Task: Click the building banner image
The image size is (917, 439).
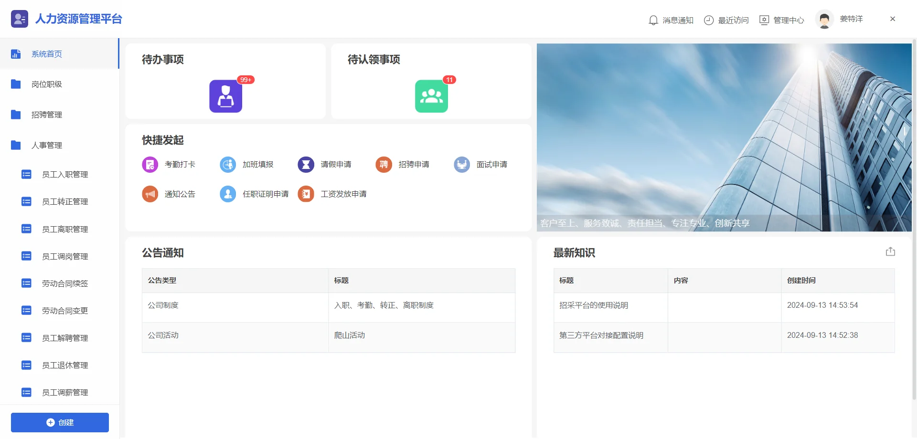Action: coord(724,137)
